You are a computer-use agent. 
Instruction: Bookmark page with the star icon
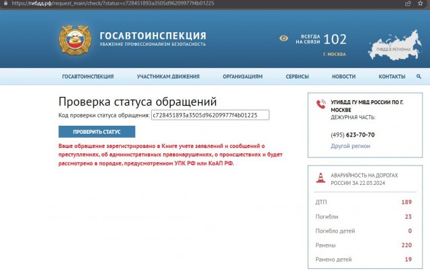coord(420,3)
